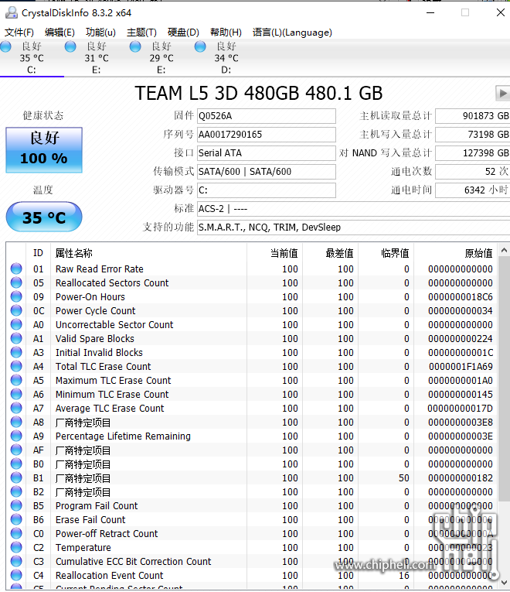Image resolution: width=510 pixels, height=592 pixels.
Task: Click the status circle for Power-On Hours
Action: (16, 296)
